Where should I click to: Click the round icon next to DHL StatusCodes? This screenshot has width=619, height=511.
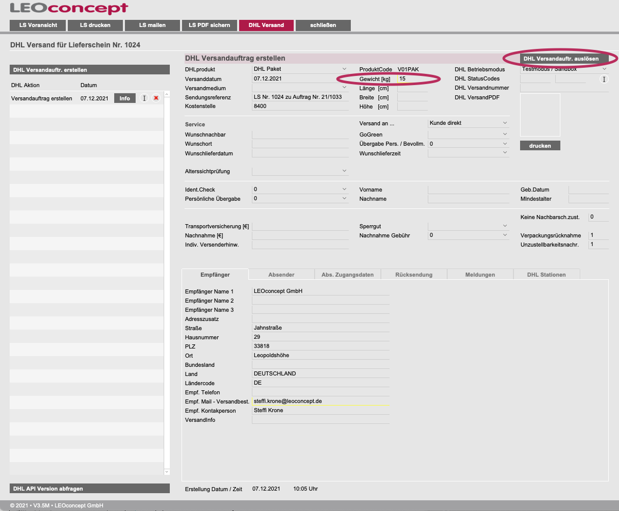[604, 79]
